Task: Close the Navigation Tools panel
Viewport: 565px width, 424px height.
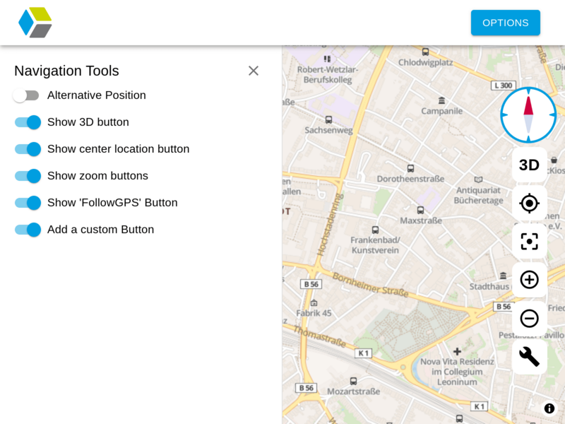Action: pyautogui.click(x=254, y=71)
